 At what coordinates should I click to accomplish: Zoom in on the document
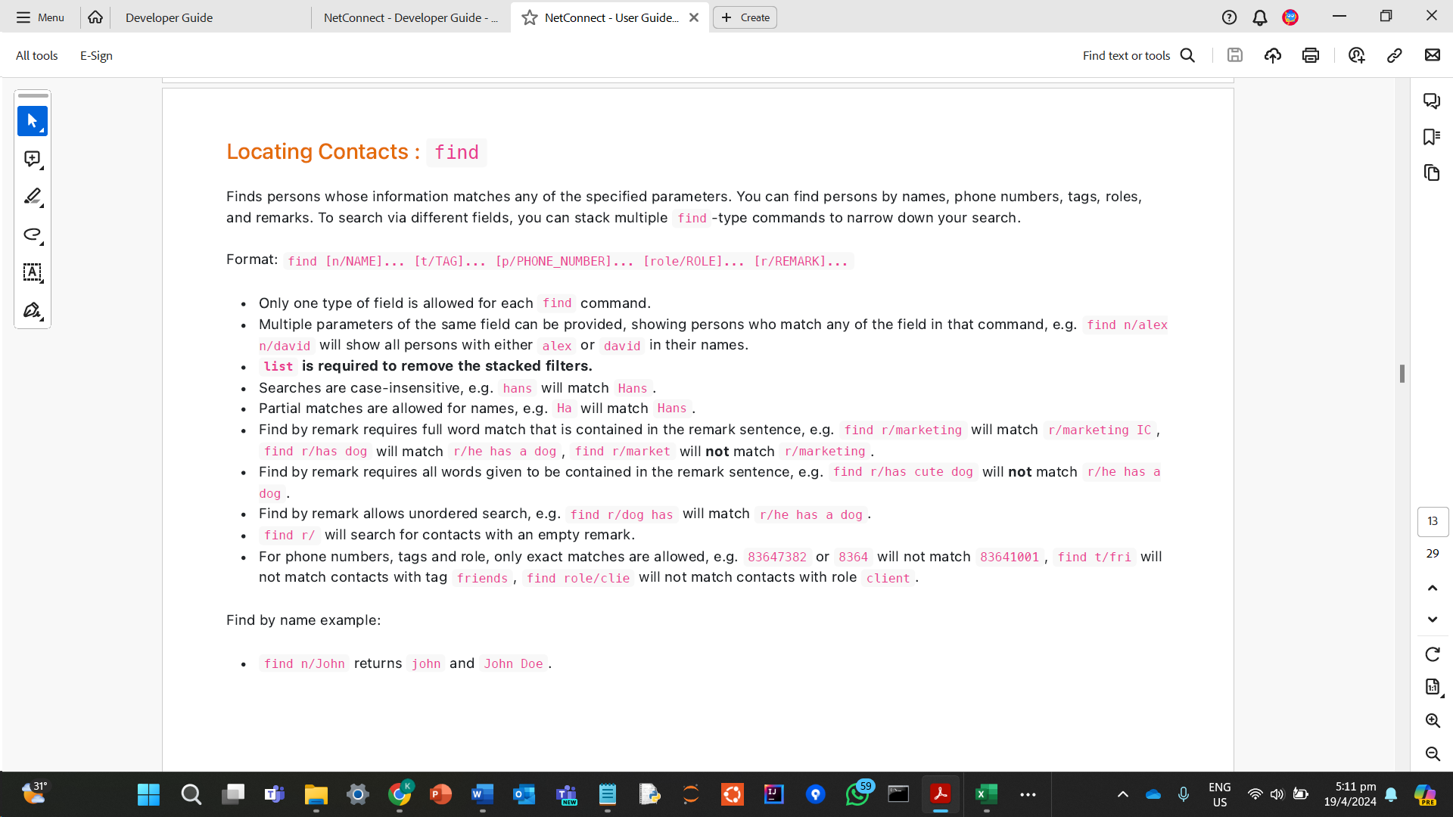(1432, 721)
